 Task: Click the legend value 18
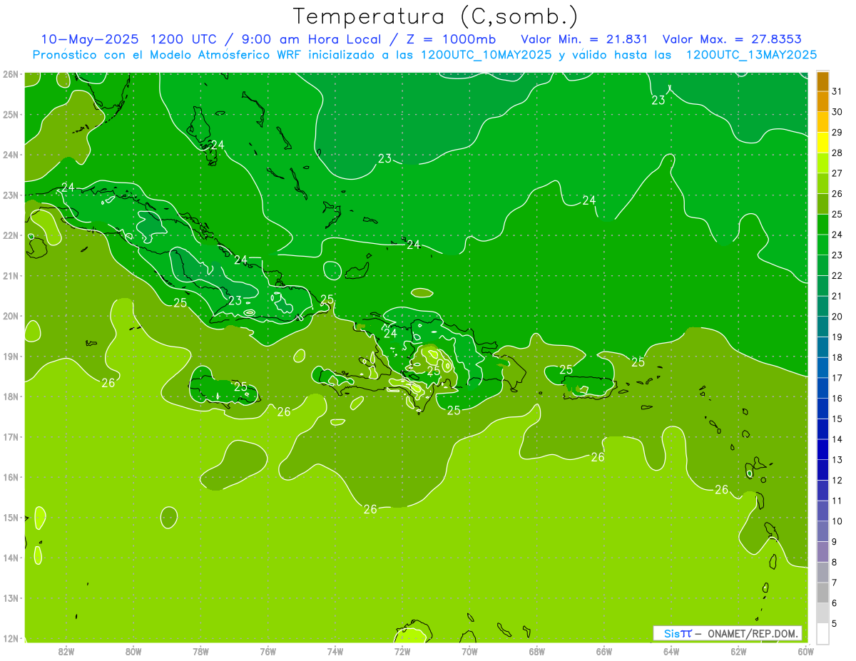point(837,357)
